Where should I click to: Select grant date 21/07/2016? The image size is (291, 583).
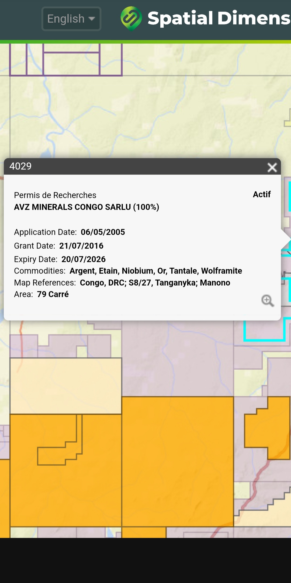click(x=81, y=246)
